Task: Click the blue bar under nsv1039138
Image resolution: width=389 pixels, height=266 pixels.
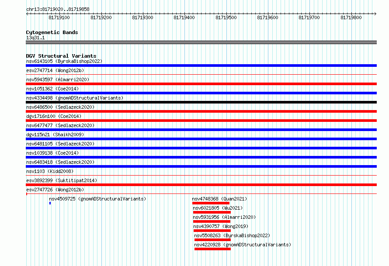Action: pyautogui.click(x=201, y=157)
